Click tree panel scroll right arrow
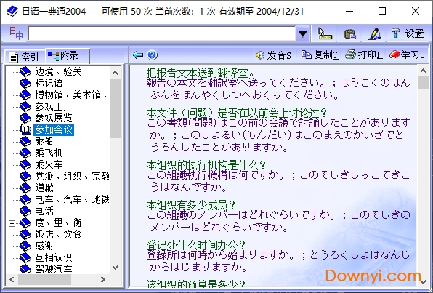The image size is (433, 293). (102, 279)
